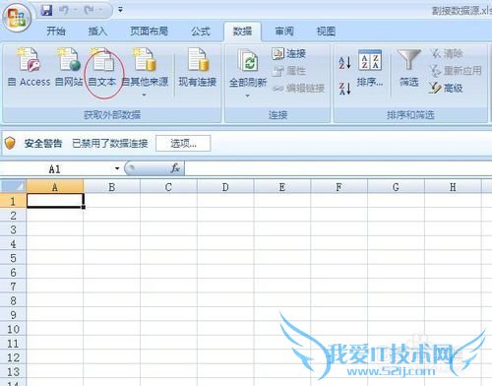Select column F header

click(339, 187)
